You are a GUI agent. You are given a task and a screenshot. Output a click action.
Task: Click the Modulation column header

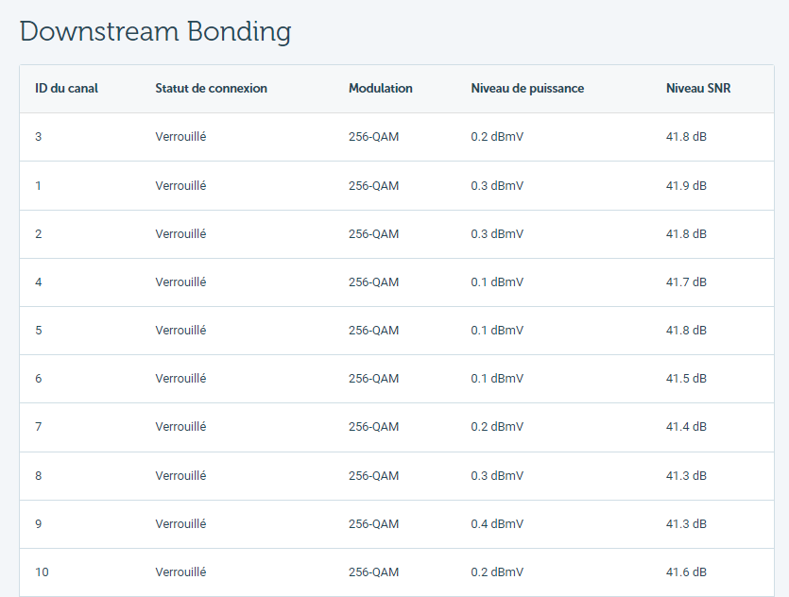click(x=381, y=89)
